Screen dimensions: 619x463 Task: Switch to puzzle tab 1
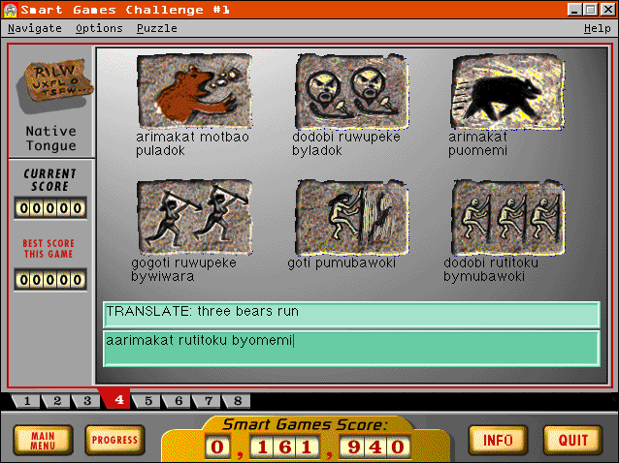click(26, 401)
